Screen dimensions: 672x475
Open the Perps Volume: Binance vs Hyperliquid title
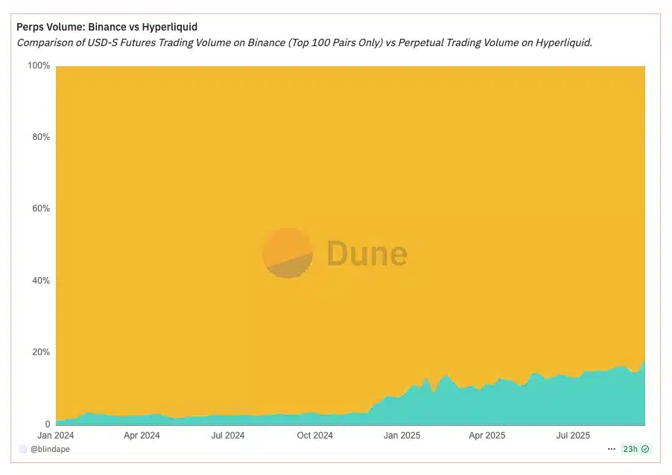coord(107,28)
